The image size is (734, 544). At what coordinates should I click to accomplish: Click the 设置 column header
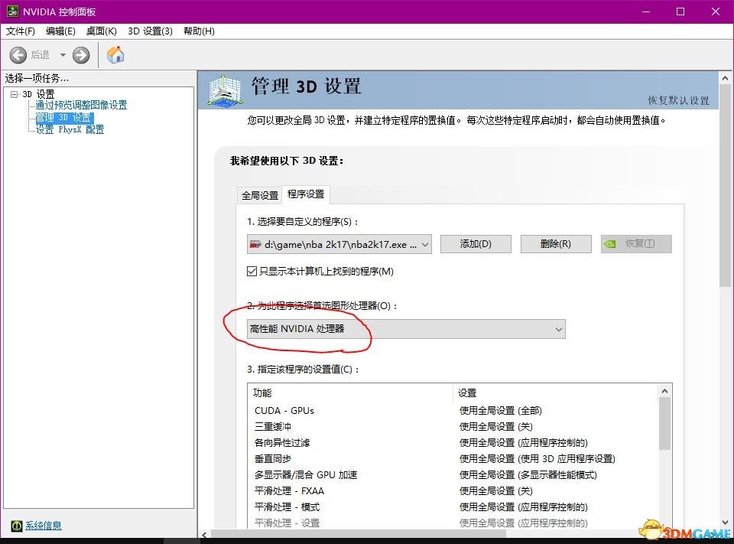pyautogui.click(x=556, y=393)
